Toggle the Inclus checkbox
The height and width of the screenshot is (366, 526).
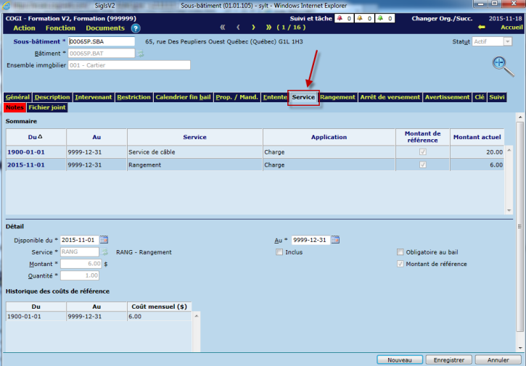(279, 252)
